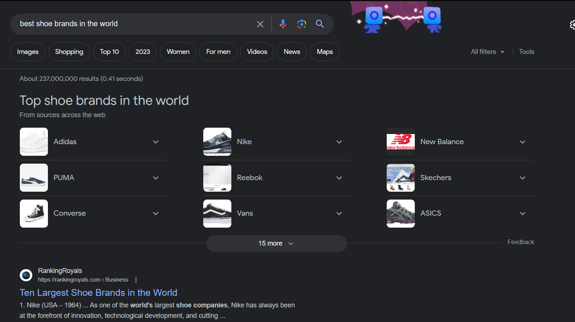Viewport: 575px width, 322px height.
Task: Start voice search with the microphone icon
Action: point(283,24)
